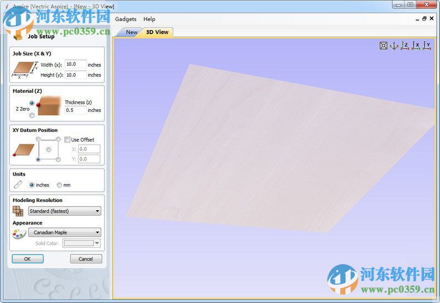
Task: Click the Units ruler icon
Action: [x=18, y=184]
